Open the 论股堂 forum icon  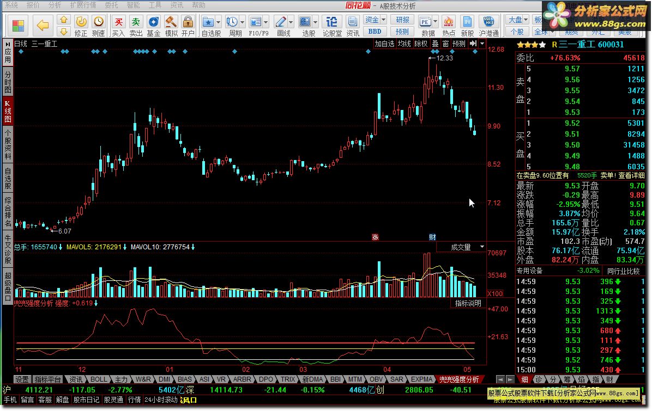click(332, 22)
